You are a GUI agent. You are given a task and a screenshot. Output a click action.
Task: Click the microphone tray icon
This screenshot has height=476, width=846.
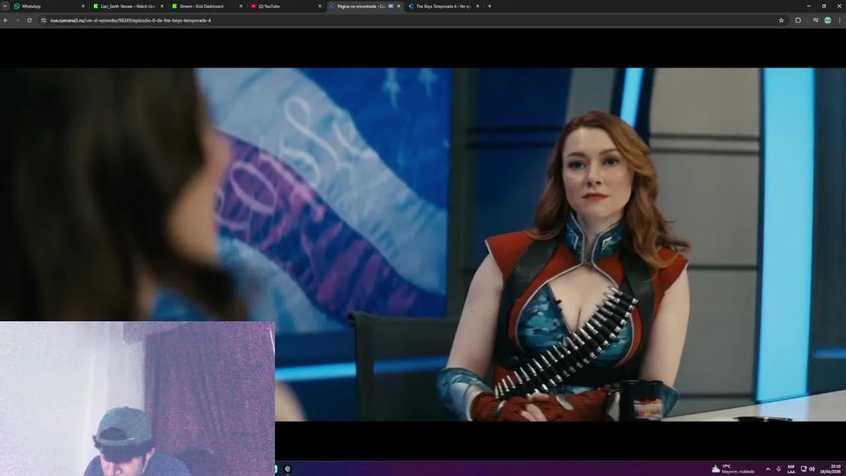(779, 469)
